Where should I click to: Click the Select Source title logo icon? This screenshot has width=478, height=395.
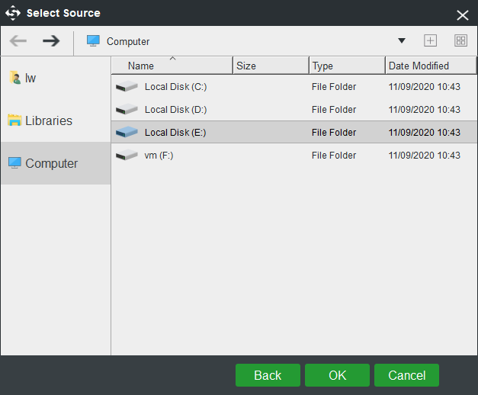pyautogui.click(x=13, y=13)
